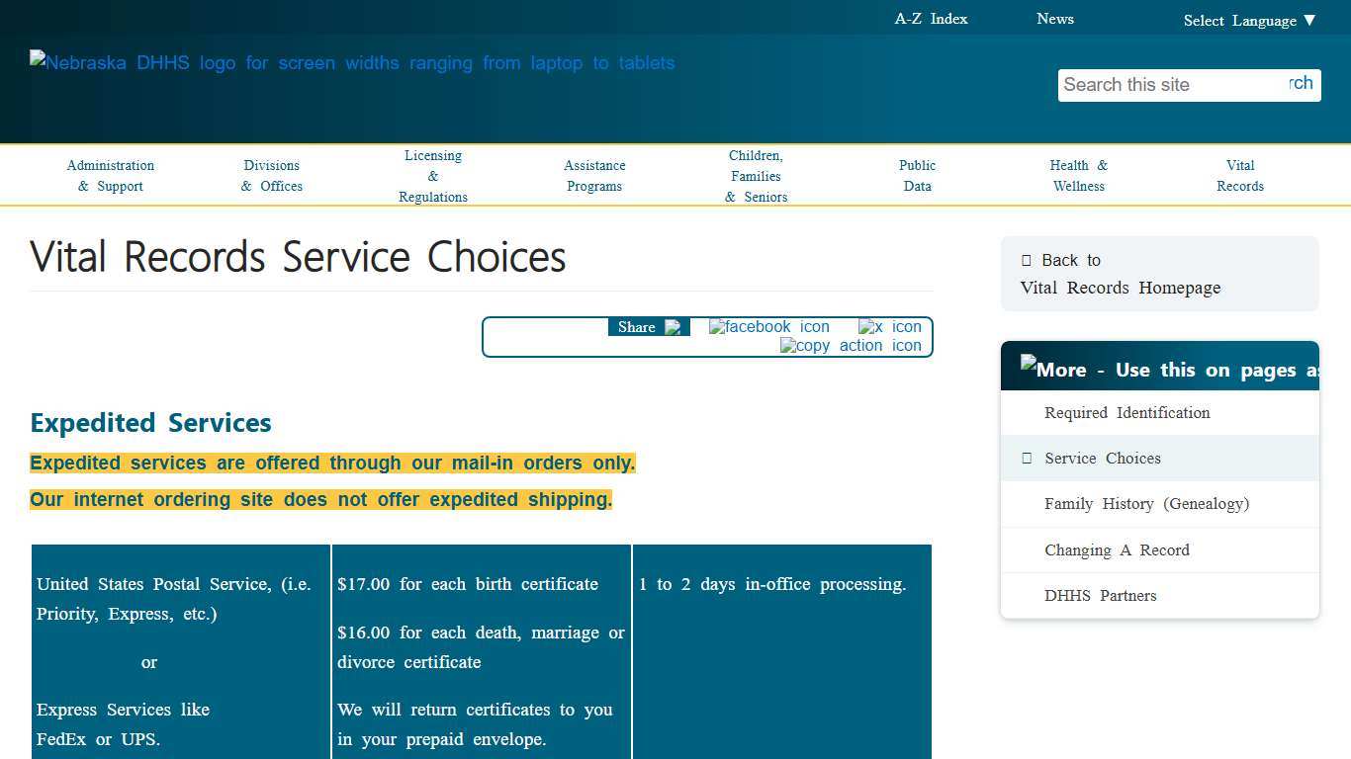
Task: Select the Service Choices checkbox marker
Action: pyautogui.click(x=1026, y=458)
